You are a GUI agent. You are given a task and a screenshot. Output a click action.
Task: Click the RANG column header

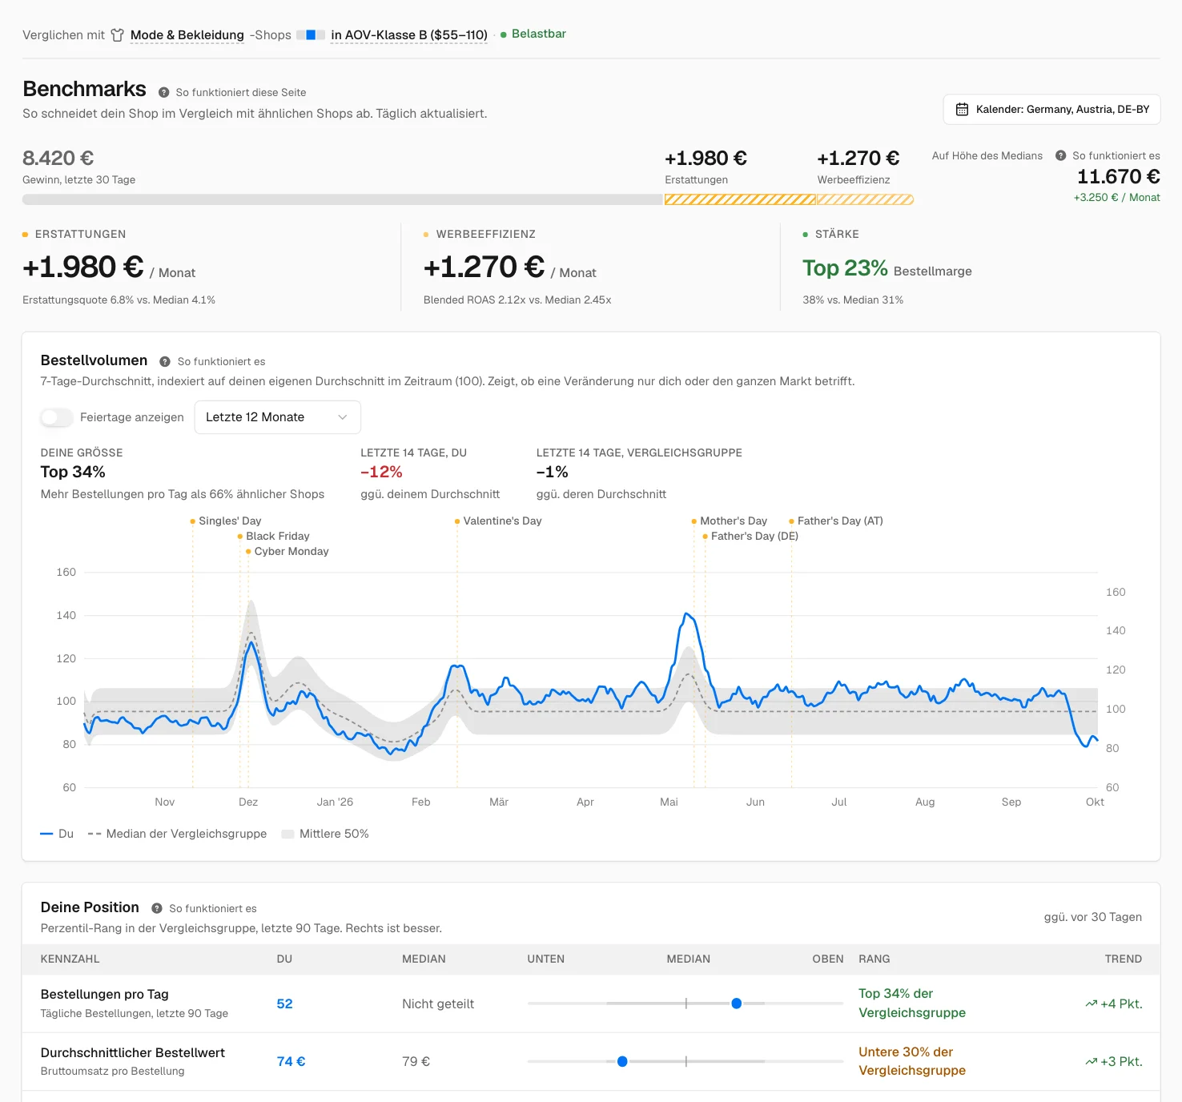click(x=874, y=959)
